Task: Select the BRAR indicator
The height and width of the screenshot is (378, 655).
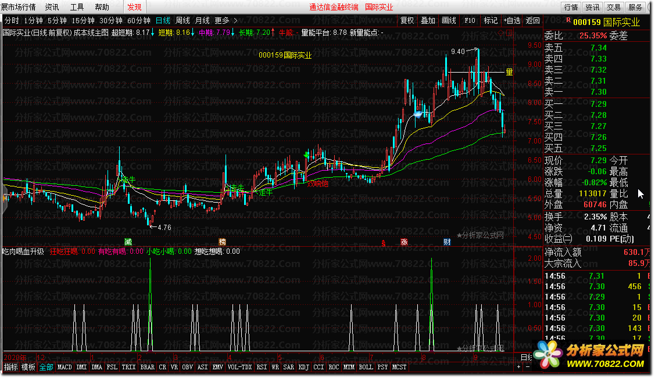Action: click(x=148, y=367)
